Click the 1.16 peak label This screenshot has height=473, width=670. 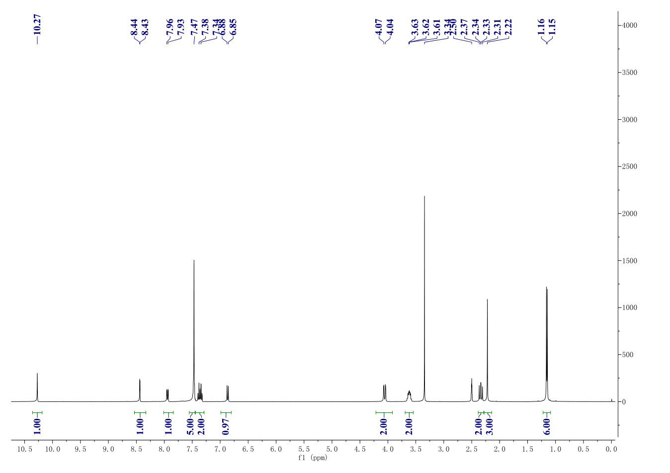click(x=541, y=27)
